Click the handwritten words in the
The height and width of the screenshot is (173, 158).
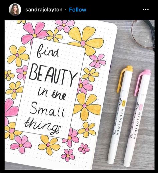tap(52, 94)
